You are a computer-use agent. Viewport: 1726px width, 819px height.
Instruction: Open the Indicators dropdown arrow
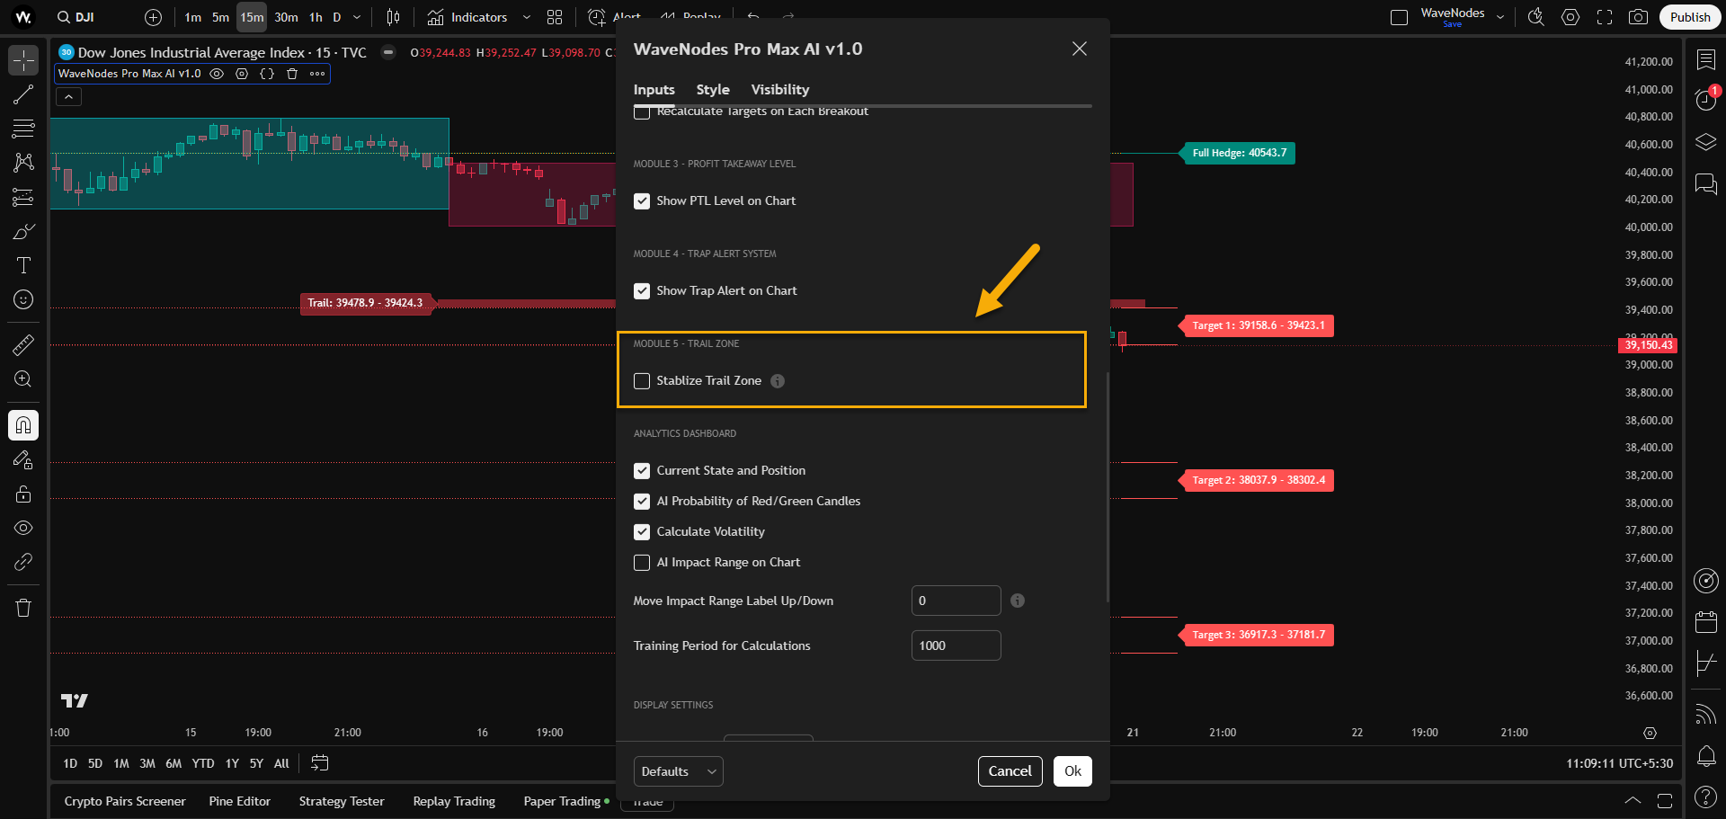click(x=526, y=16)
